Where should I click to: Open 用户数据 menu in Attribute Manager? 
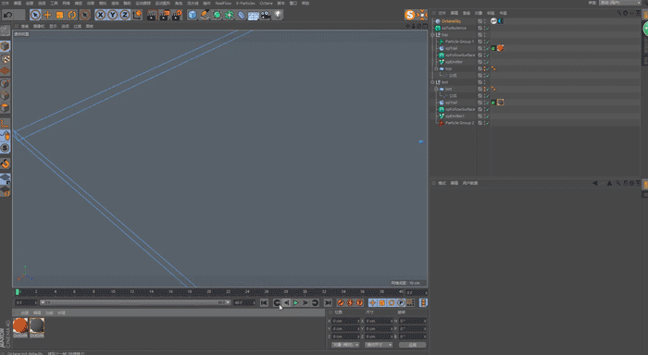(x=470, y=183)
